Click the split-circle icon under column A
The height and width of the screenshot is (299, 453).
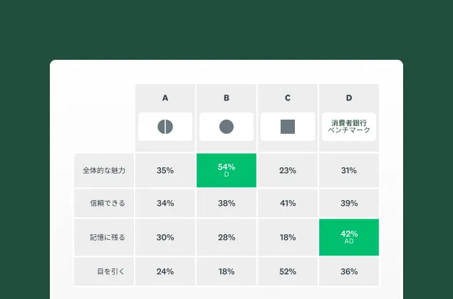[165, 127]
